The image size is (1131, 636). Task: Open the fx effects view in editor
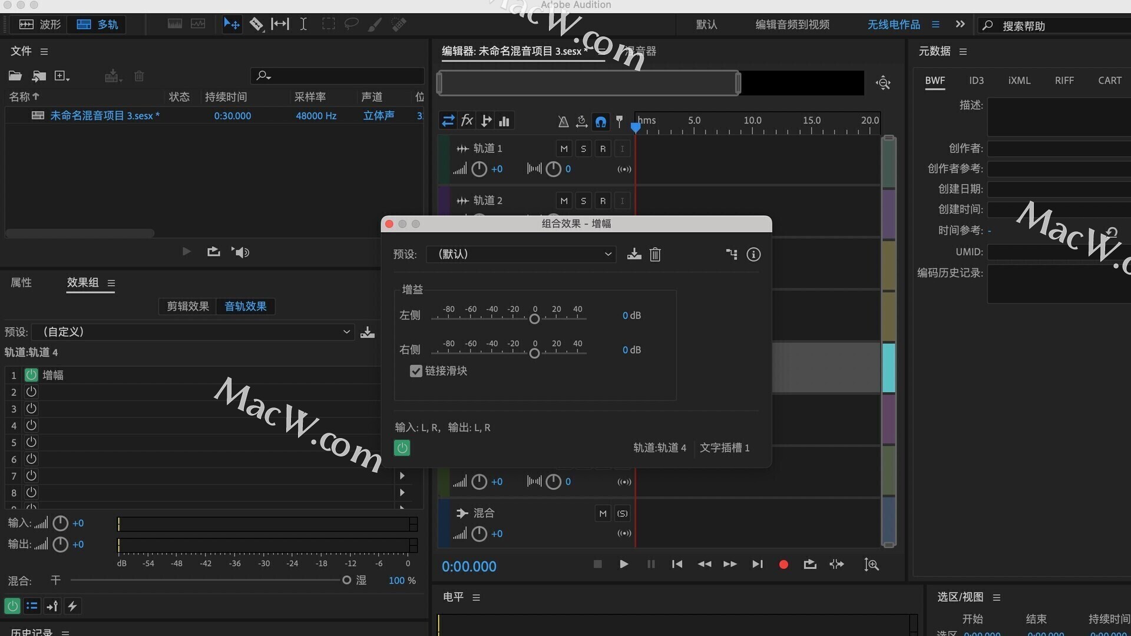click(x=467, y=121)
